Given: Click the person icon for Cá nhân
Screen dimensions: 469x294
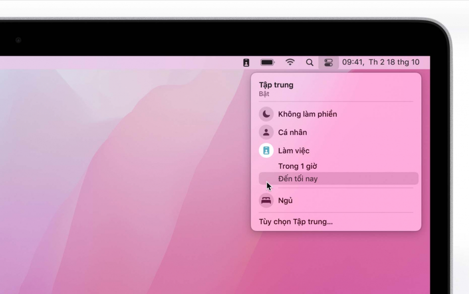Looking at the screenshot, I should 266,132.
